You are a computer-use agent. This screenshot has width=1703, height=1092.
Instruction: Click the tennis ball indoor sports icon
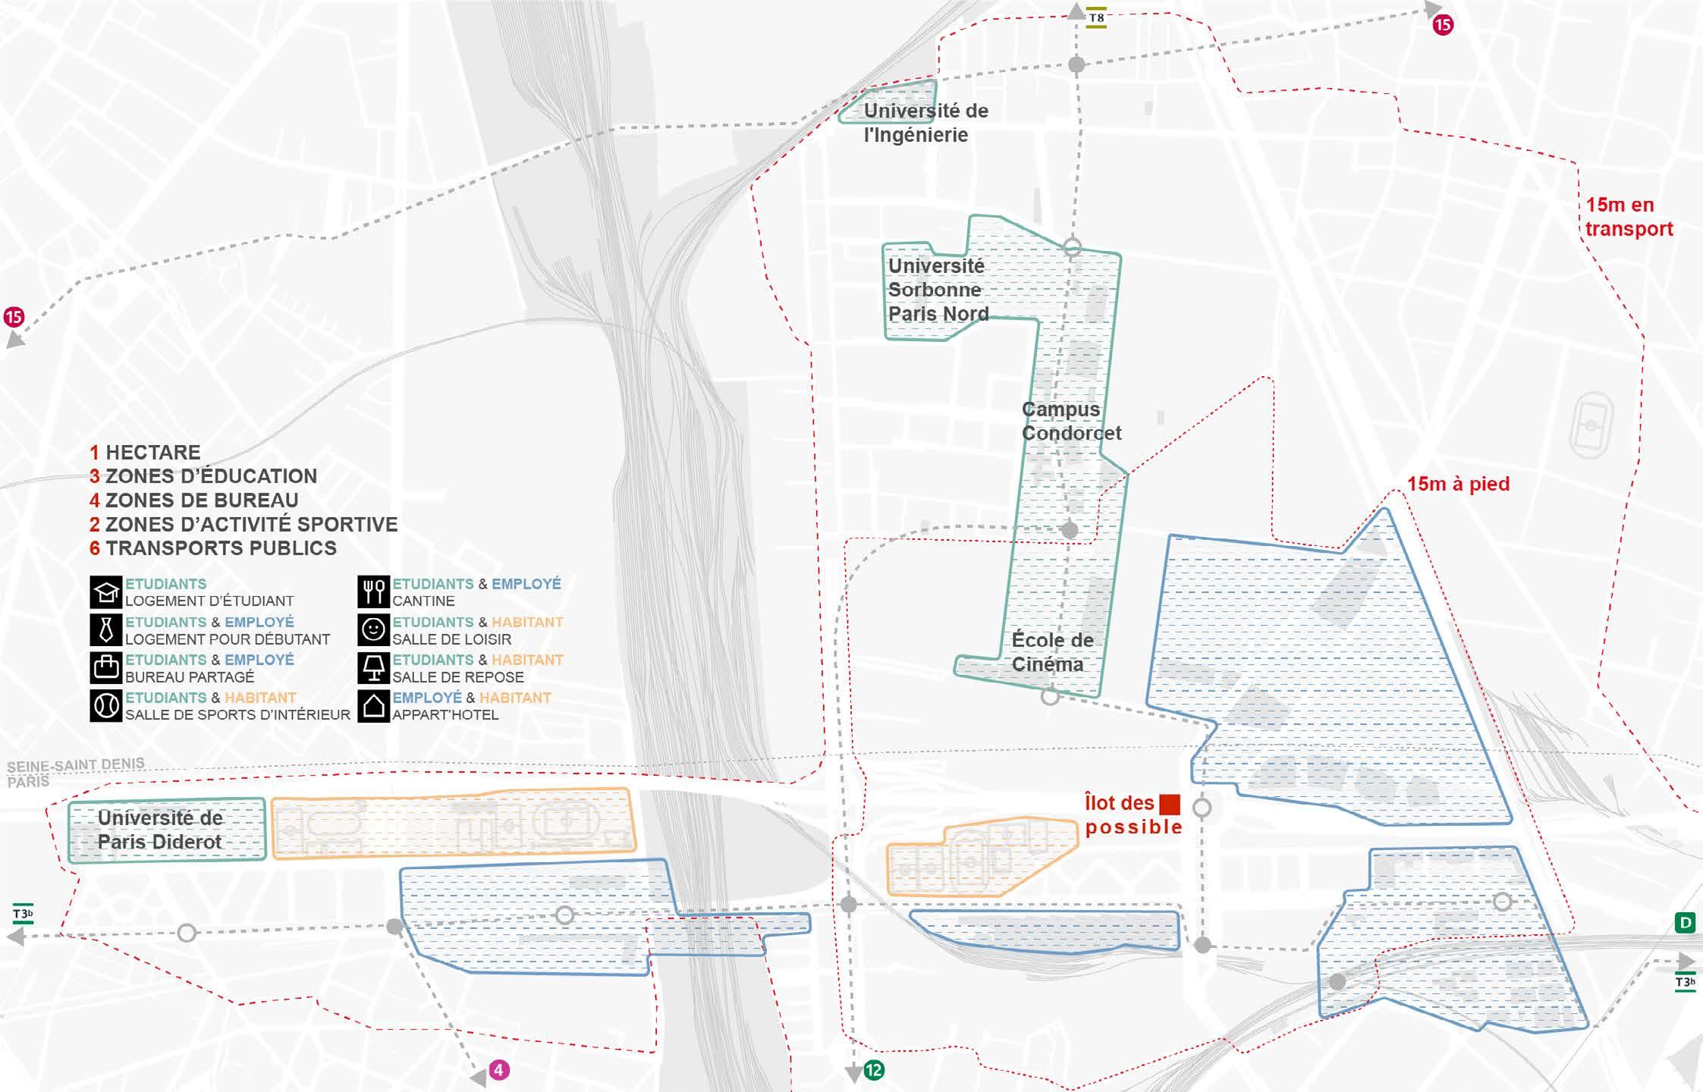[106, 706]
